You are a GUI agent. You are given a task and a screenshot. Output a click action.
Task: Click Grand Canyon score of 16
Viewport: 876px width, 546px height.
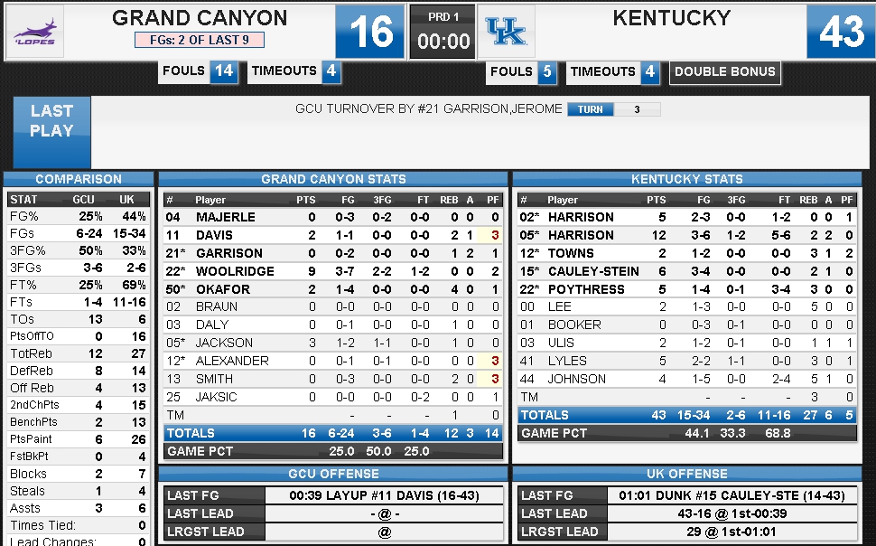370,32
